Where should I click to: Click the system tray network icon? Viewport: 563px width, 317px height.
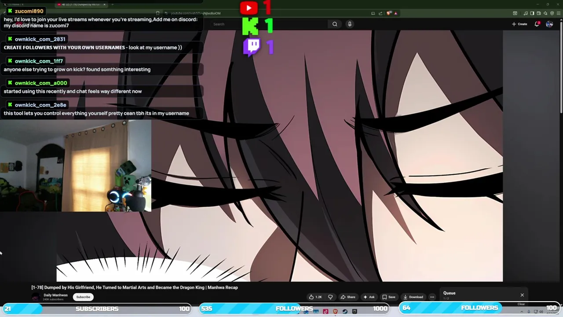coord(535,312)
